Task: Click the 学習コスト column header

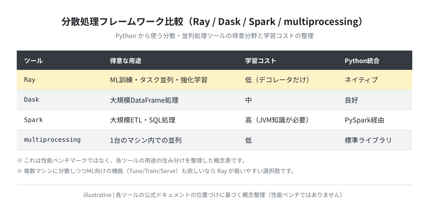Action: [261, 61]
